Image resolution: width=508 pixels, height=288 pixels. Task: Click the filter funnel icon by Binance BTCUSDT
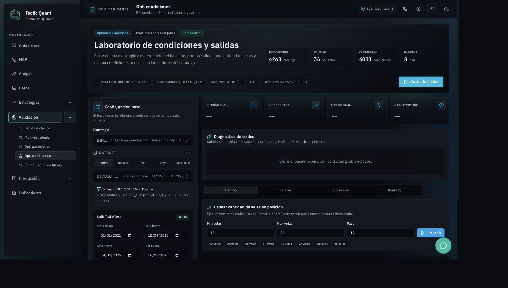click(99, 189)
